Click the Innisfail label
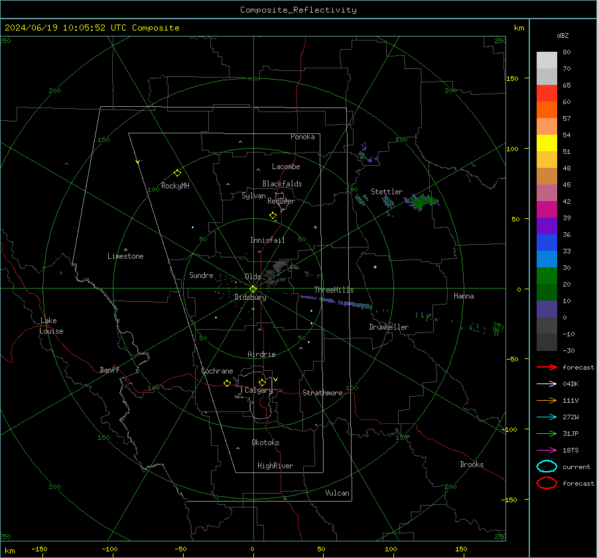597x558 pixels. click(x=267, y=240)
